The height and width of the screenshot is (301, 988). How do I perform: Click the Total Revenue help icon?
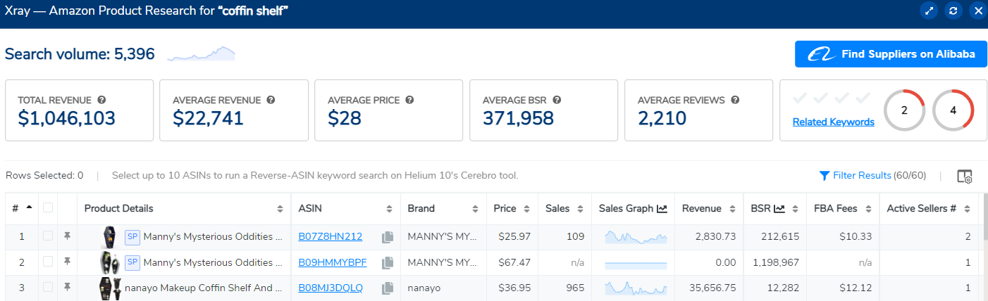[x=101, y=100]
